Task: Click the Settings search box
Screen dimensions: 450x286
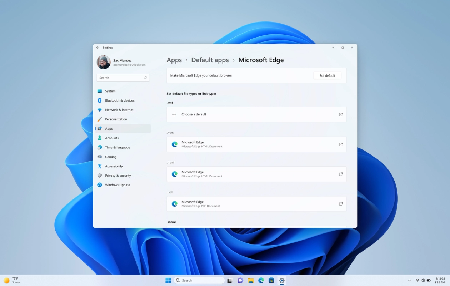Action: [x=123, y=78]
